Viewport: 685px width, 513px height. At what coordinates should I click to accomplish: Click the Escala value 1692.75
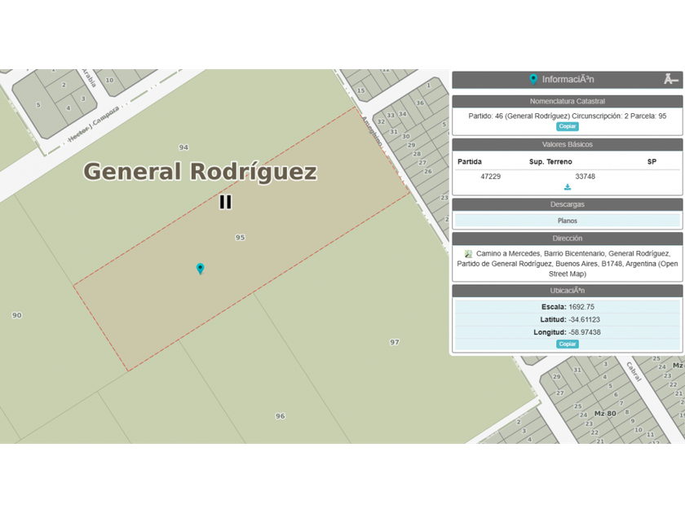click(x=581, y=307)
